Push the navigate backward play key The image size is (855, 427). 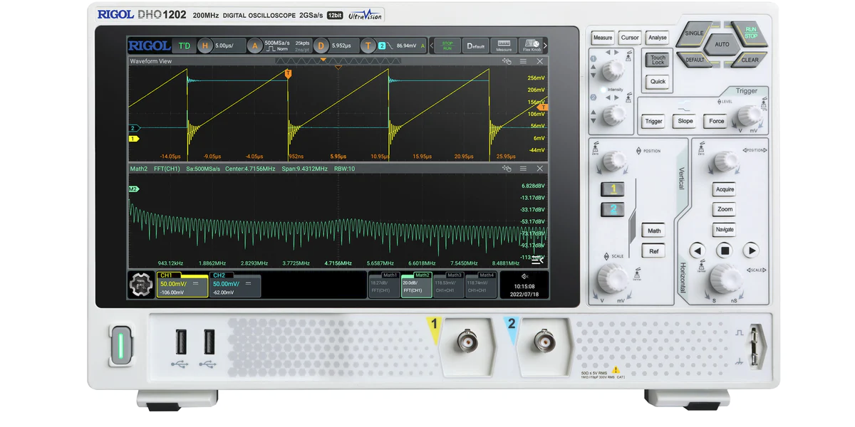[698, 251]
